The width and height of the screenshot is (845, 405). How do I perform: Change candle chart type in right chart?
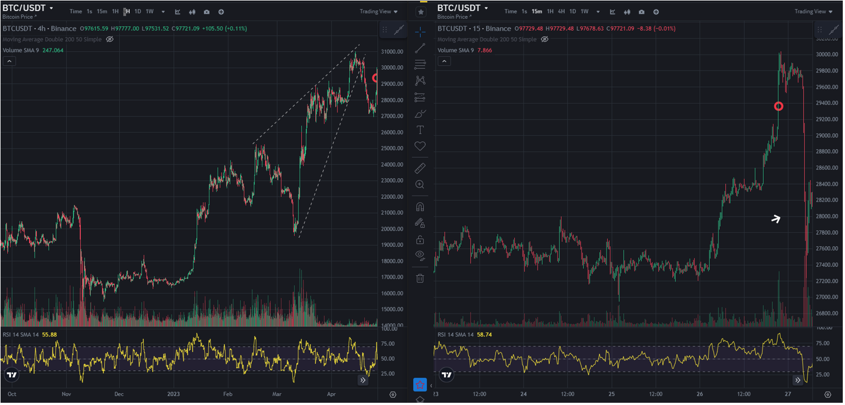click(627, 12)
